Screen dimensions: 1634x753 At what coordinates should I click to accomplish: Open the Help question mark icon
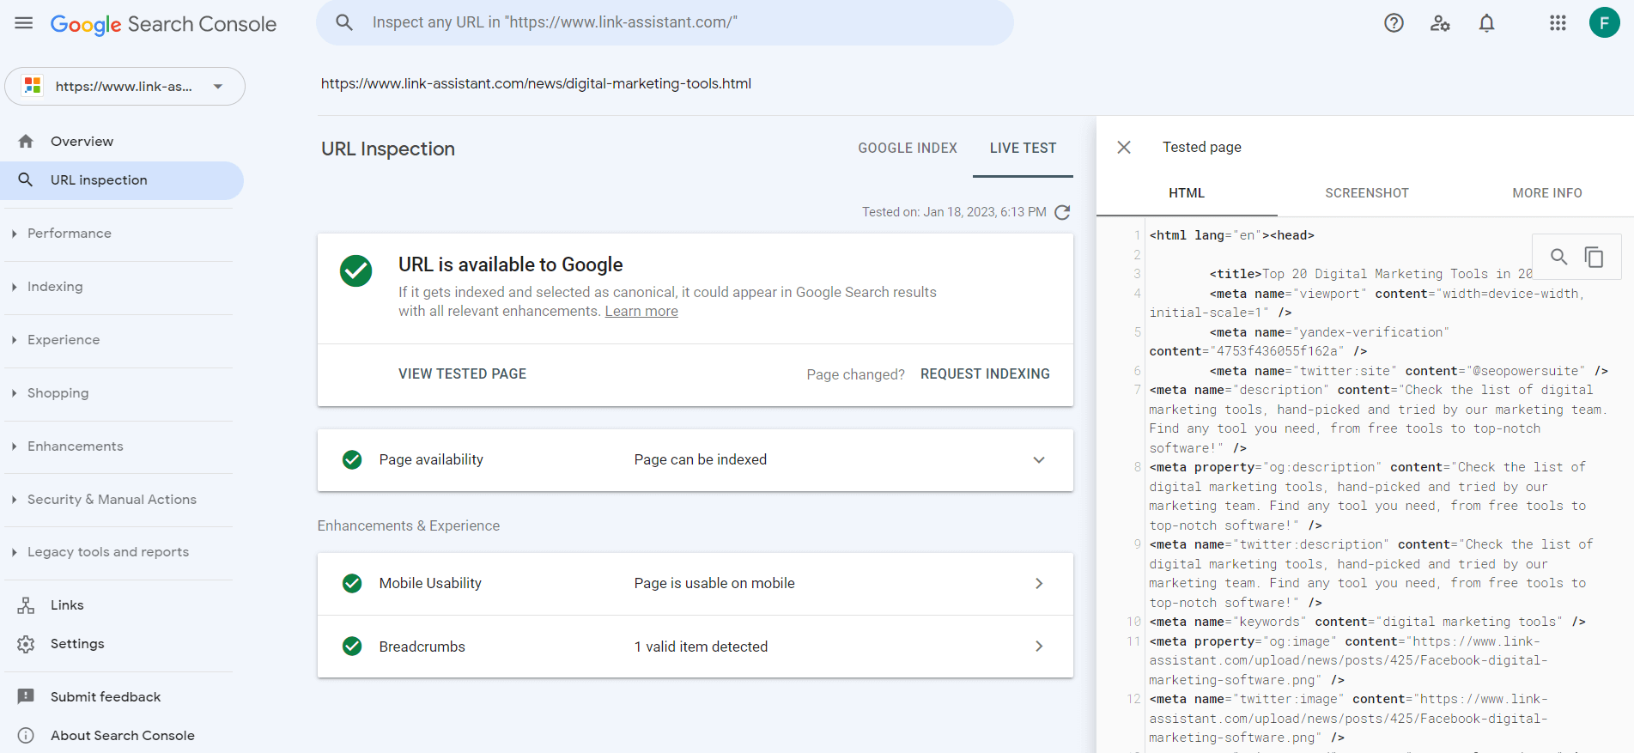[1394, 23]
